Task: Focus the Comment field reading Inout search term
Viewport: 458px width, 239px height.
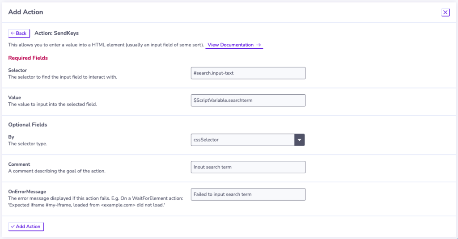Action: pos(248,167)
